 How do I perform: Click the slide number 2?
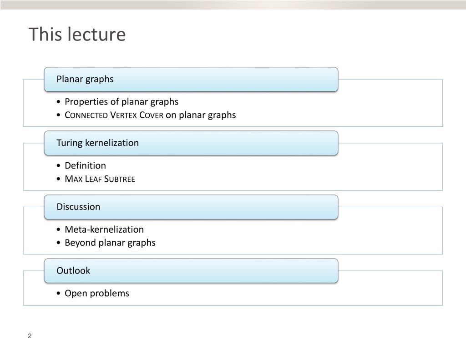(x=30, y=336)
